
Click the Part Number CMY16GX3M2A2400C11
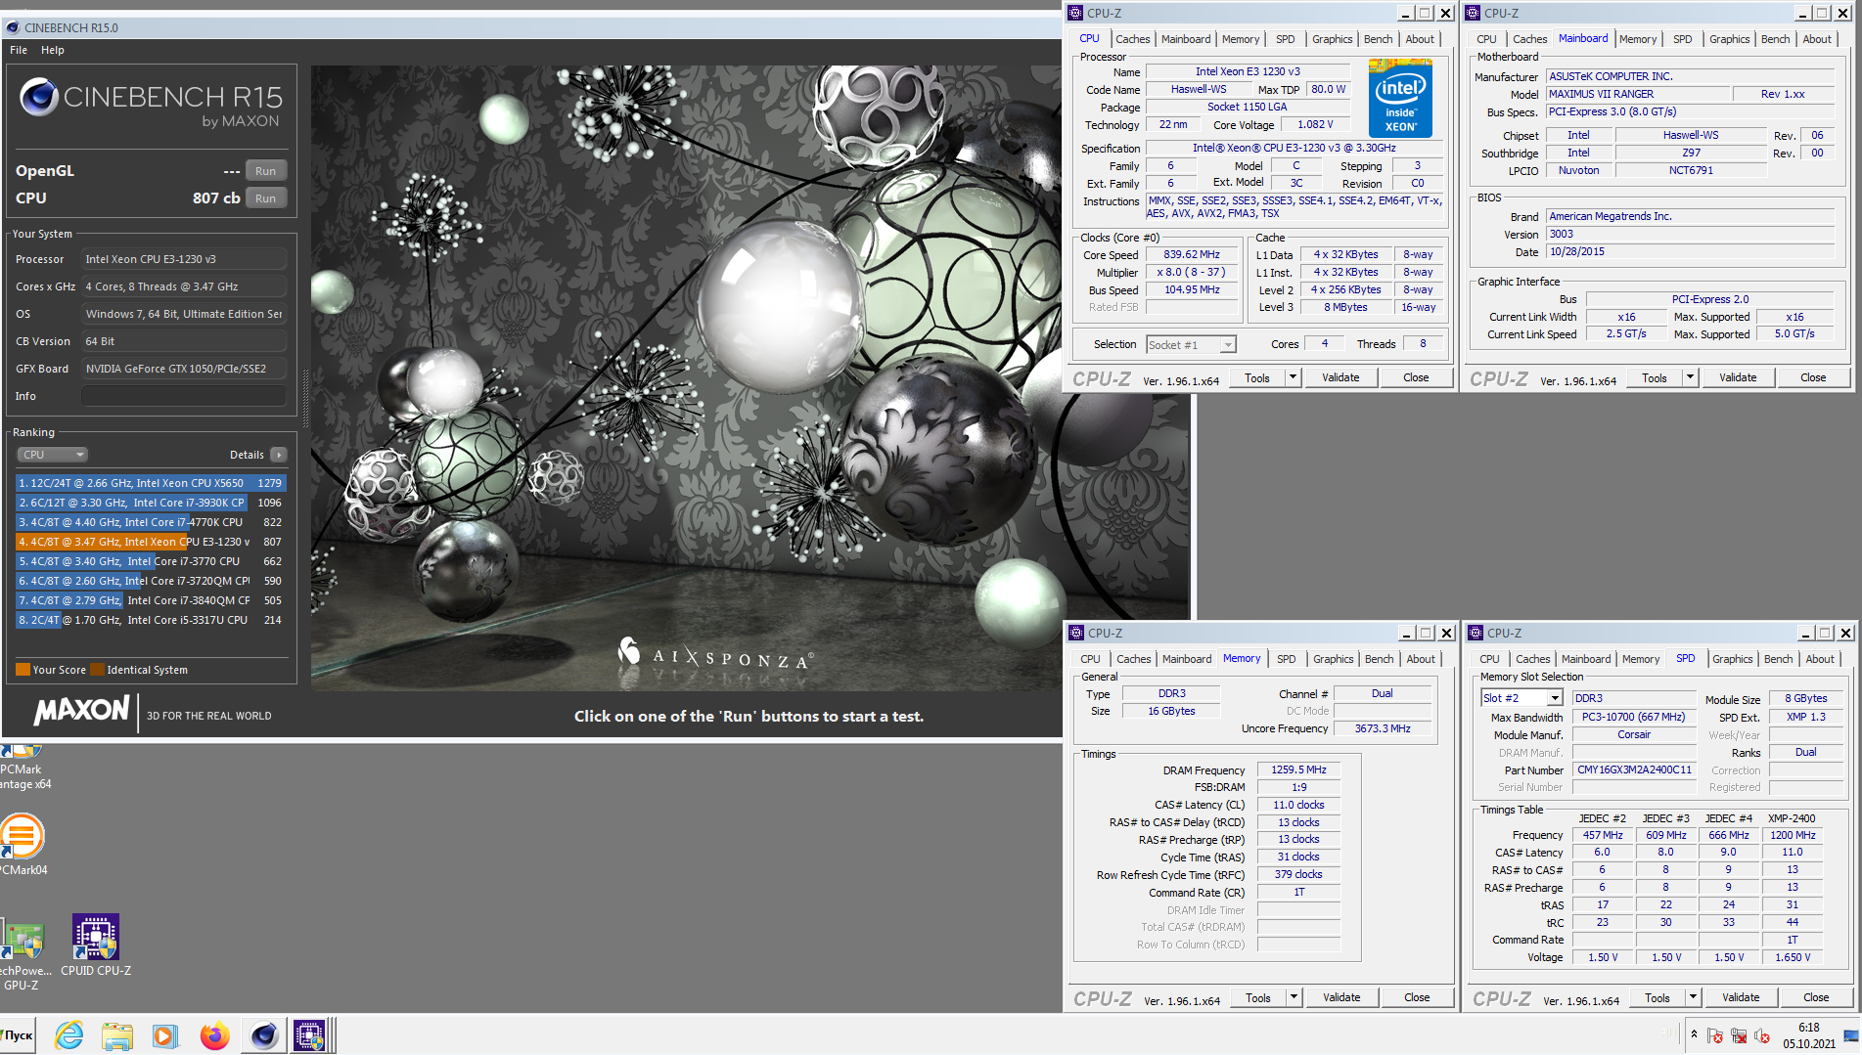tap(1634, 770)
